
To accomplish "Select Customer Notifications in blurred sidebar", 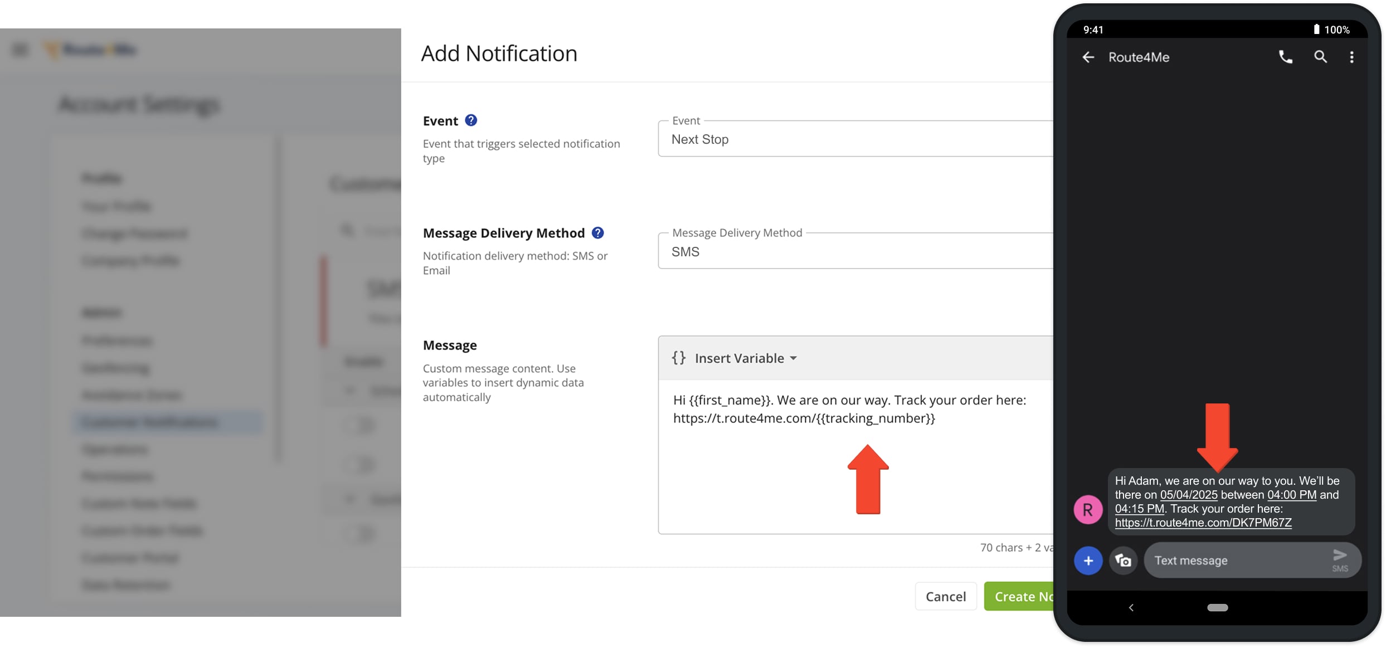I will (167, 422).
